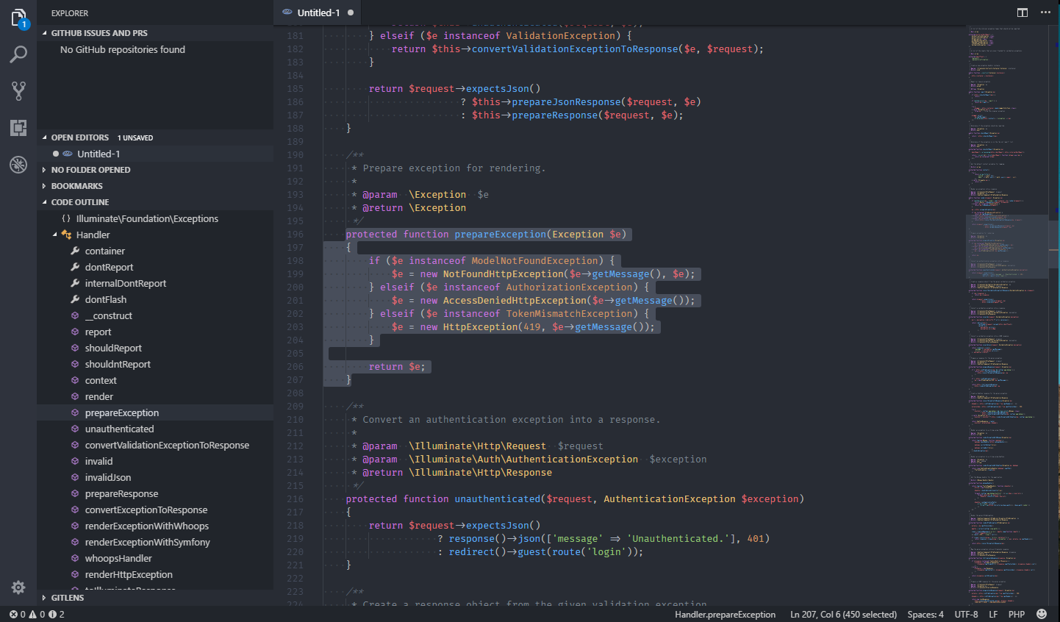The image size is (1060, 622).
Task: Select whoopsHandler in outline
Action: click(155, 558)
